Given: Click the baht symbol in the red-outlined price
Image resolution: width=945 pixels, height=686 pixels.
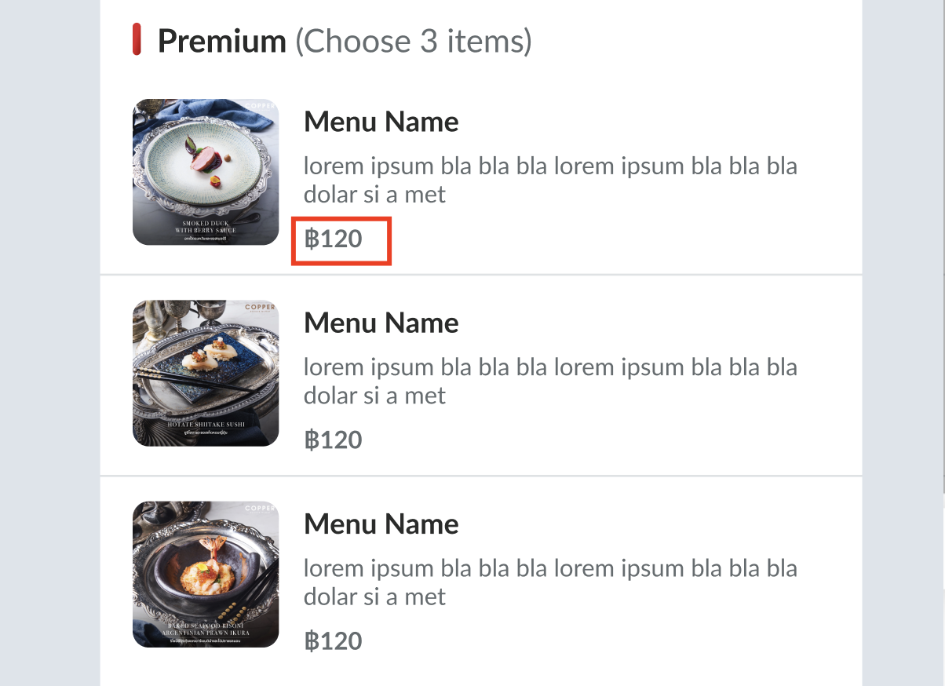Looking at the screenshot, I should point(312,239).
